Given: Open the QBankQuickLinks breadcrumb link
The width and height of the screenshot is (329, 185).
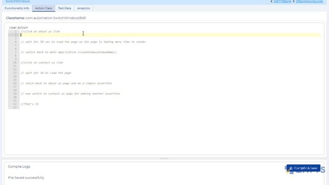Looking at the screenshot, I should coord(309,2).
